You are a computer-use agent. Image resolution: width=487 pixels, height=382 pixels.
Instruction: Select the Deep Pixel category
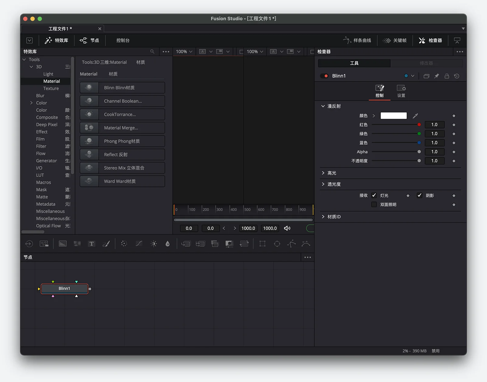click(47, 125)
